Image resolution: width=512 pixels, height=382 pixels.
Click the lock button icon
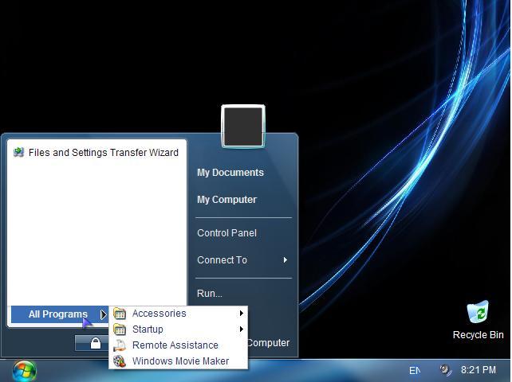pos(96,343)
